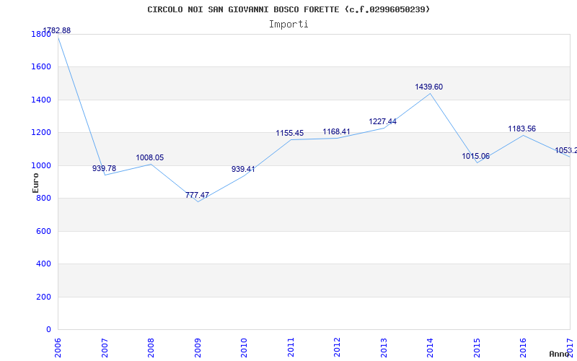This screenshot has height=361, width=577.
Task: Click the Euro y-axis label
Action: pos(35,183)
